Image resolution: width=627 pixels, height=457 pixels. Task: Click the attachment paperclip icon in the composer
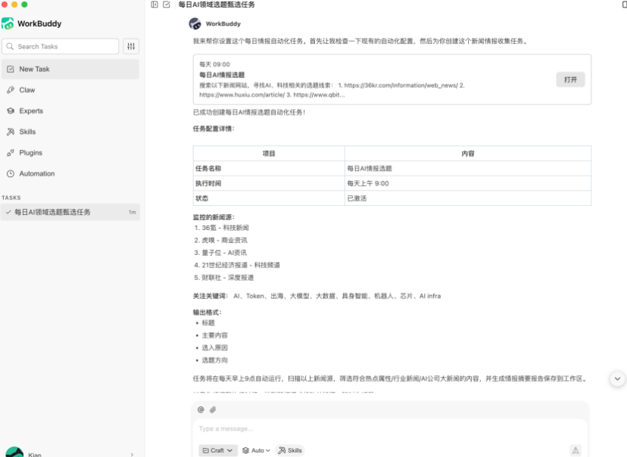pos(213,409)
